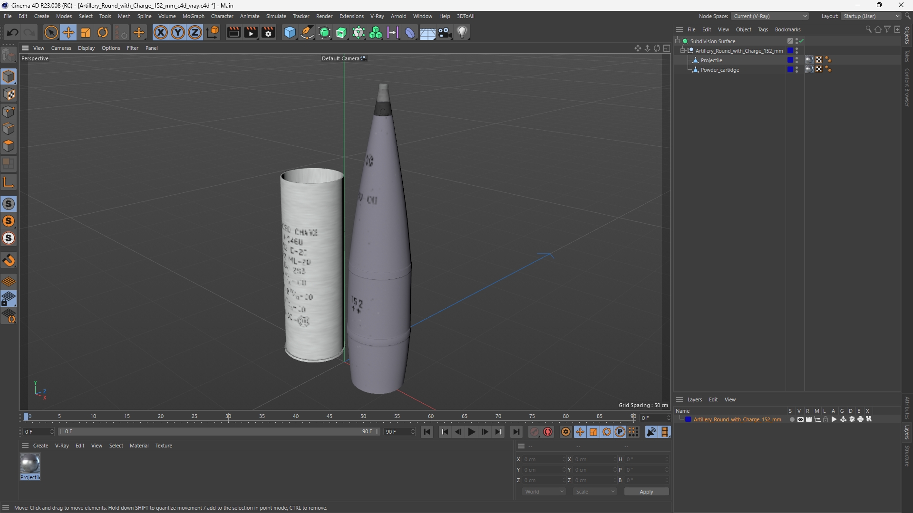Toggle Z-axis lock
The width and height of the screenshot is (913, 513).
[195, 32]
